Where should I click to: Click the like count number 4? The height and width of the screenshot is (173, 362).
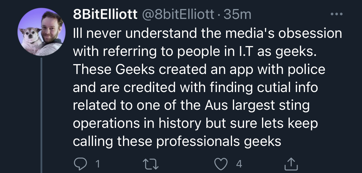point(239,165)
